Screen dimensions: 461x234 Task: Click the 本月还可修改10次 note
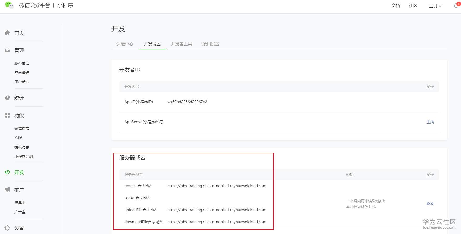[361, 207]
